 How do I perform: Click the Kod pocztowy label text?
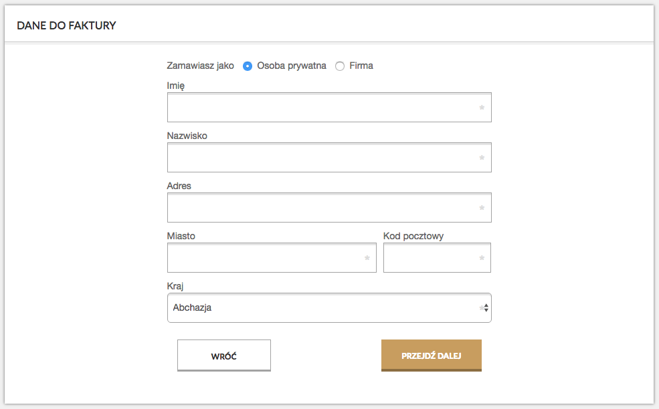click(413, 236)
